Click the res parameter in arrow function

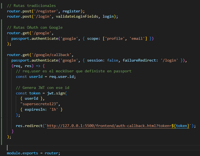pos(28,66)
